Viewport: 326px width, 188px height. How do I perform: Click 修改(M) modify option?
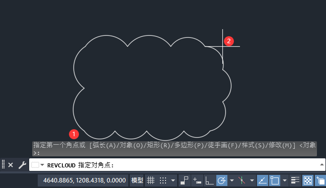click(x=280, y=145)
